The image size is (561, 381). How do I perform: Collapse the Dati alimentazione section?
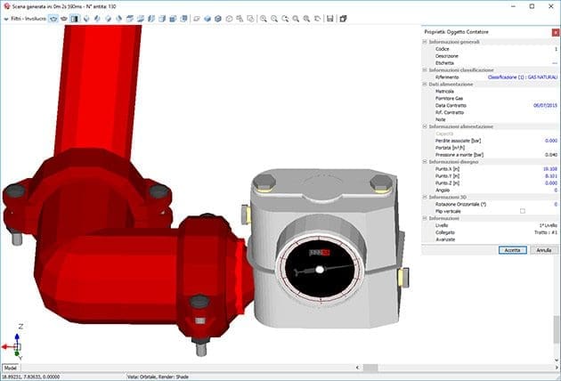pos(426,84)
